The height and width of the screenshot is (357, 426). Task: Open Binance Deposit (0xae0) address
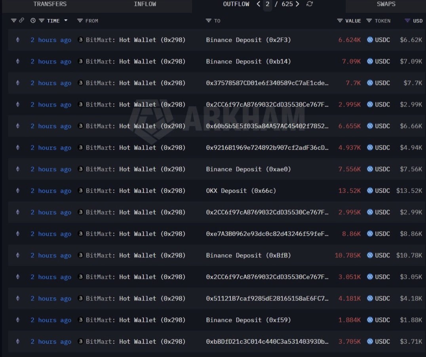point(248,169)
